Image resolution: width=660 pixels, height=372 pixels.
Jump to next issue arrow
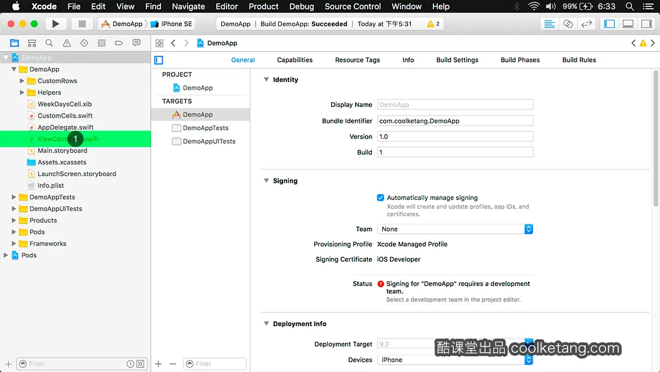(653, 43)
